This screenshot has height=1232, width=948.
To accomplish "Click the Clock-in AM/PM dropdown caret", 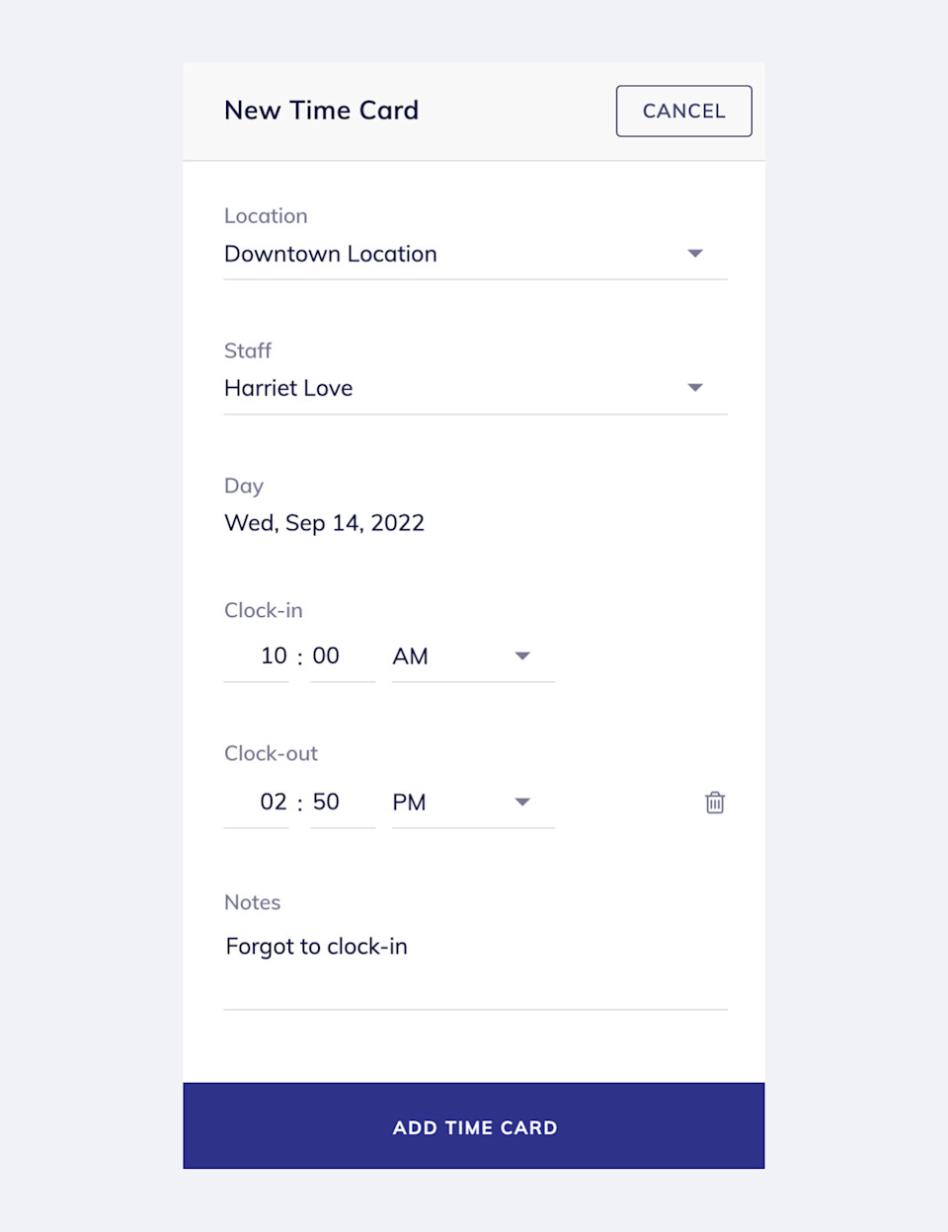I will pyautogui.click(x=522, y=655).
